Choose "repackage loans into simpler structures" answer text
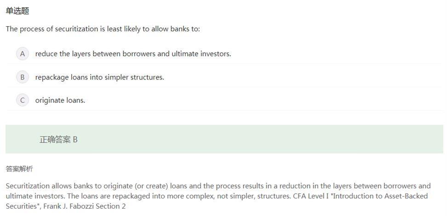Viewport: 447px width, 216px height. coord(99,77)
